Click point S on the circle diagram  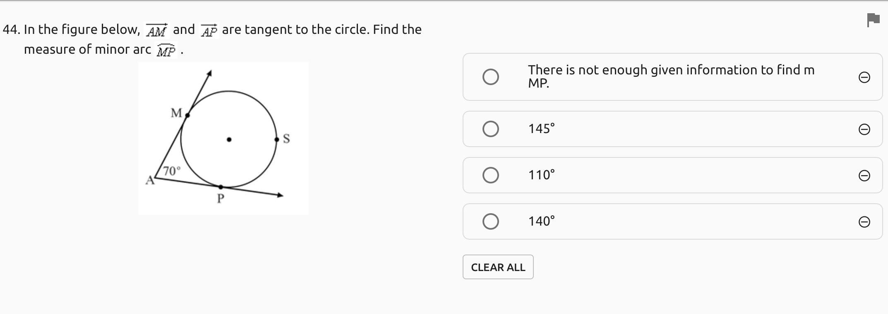(x=277, y=140)
